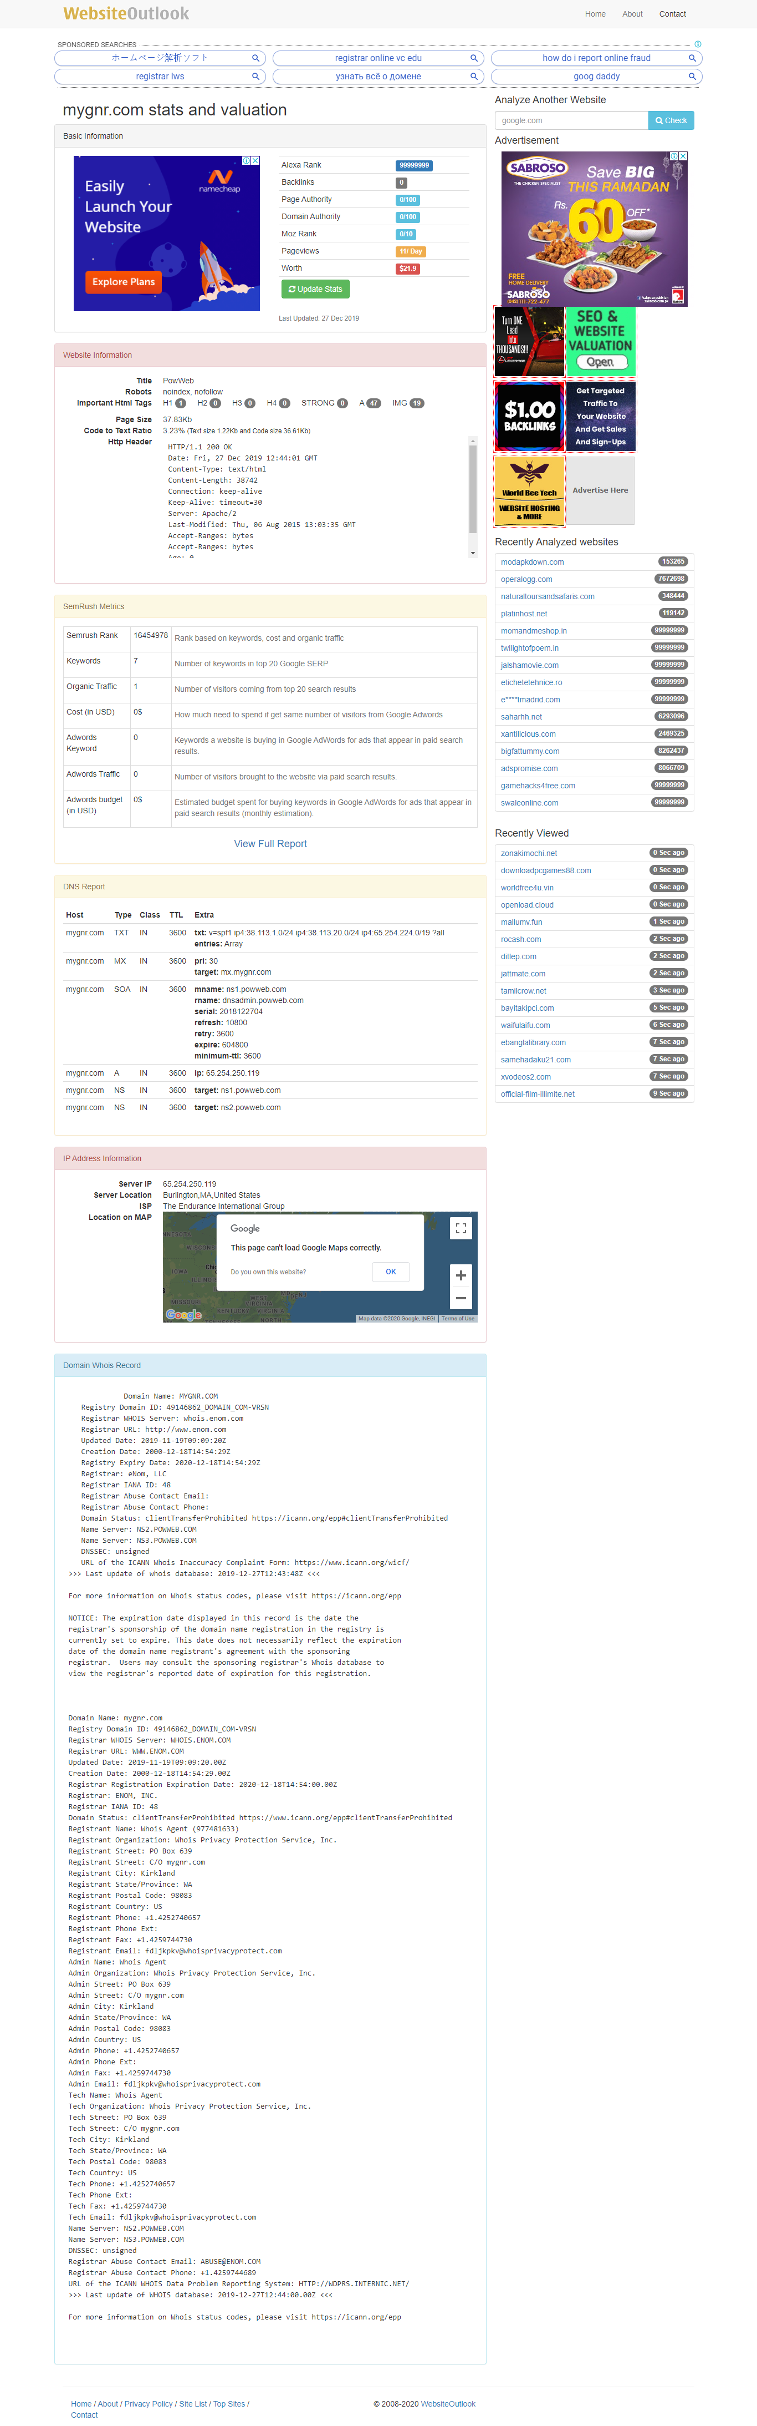Open the $1.00 Backlinks ad

click(529, 416)
